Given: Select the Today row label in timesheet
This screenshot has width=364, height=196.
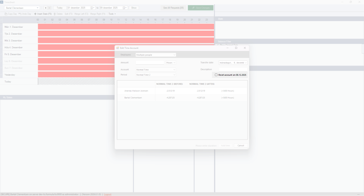Looking at the screenshot, I should click(x=8, y=82).
